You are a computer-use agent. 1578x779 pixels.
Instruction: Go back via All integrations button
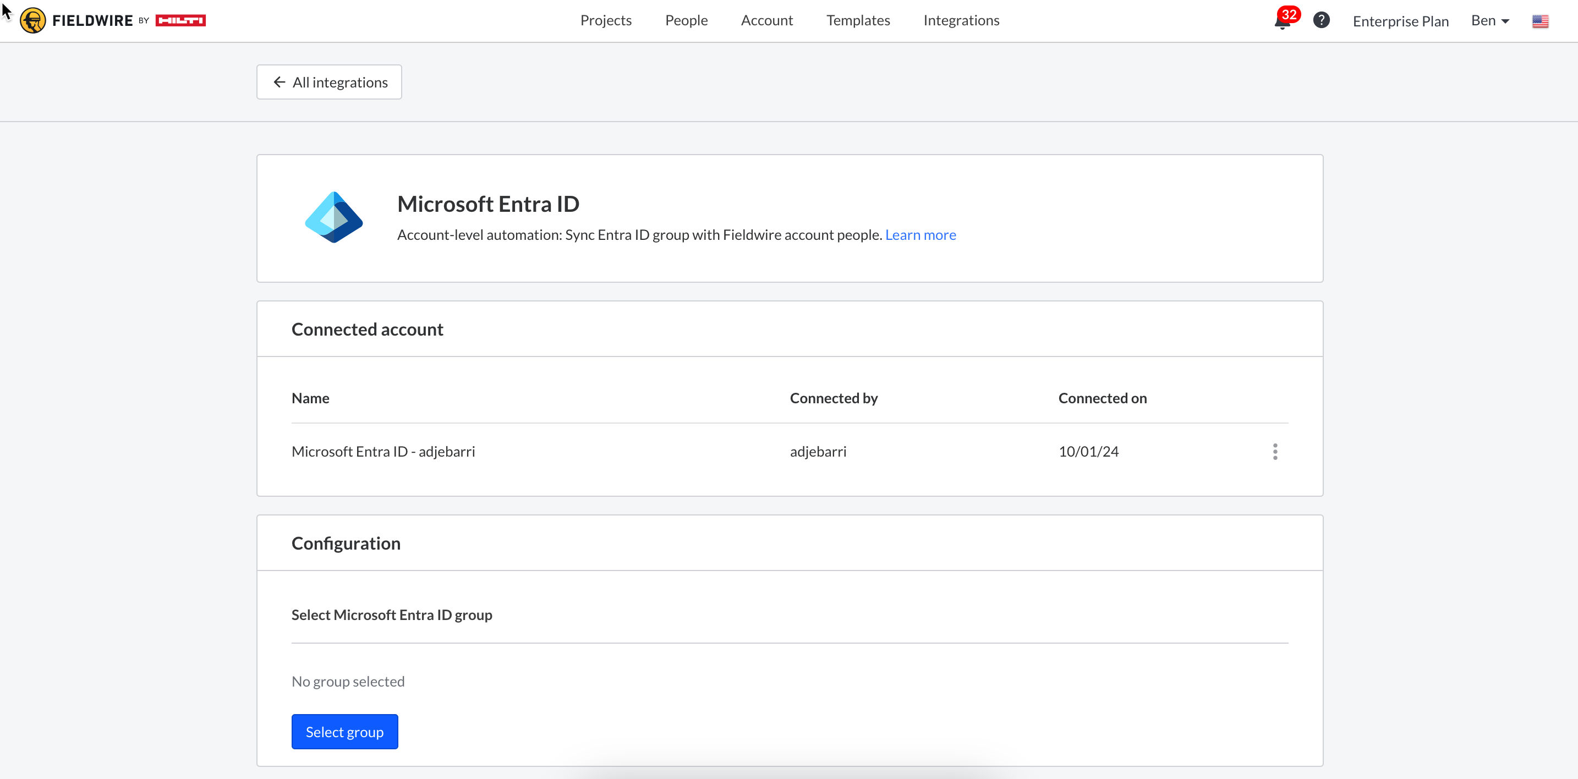[329, 82]
